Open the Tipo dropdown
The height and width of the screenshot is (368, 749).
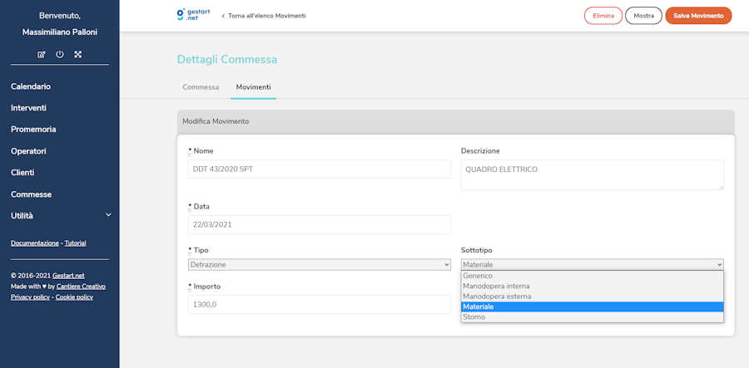click(x=320, y=265)
